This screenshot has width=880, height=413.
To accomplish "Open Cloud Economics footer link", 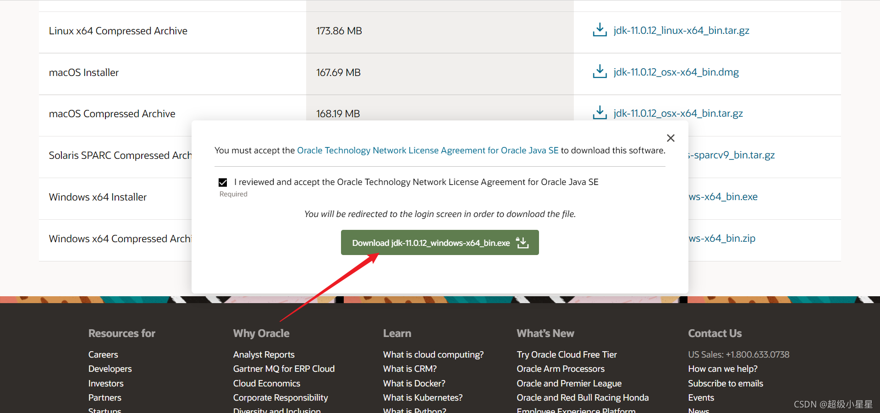I will pos(266,383).
